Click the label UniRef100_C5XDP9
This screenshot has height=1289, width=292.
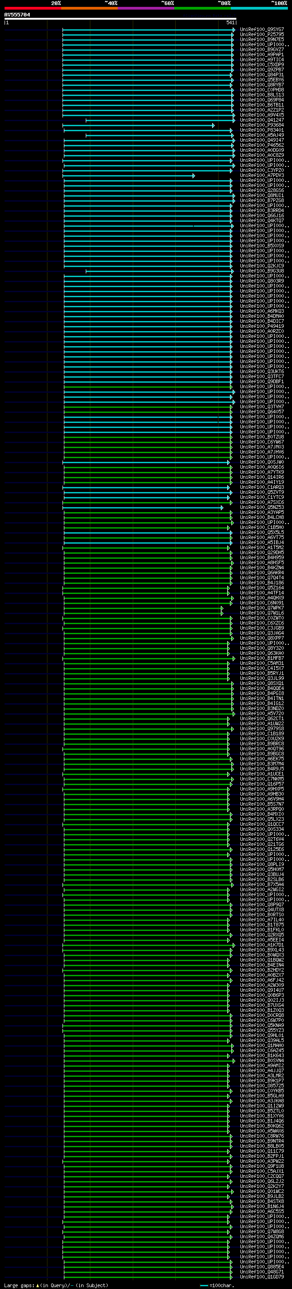[262, 64]
